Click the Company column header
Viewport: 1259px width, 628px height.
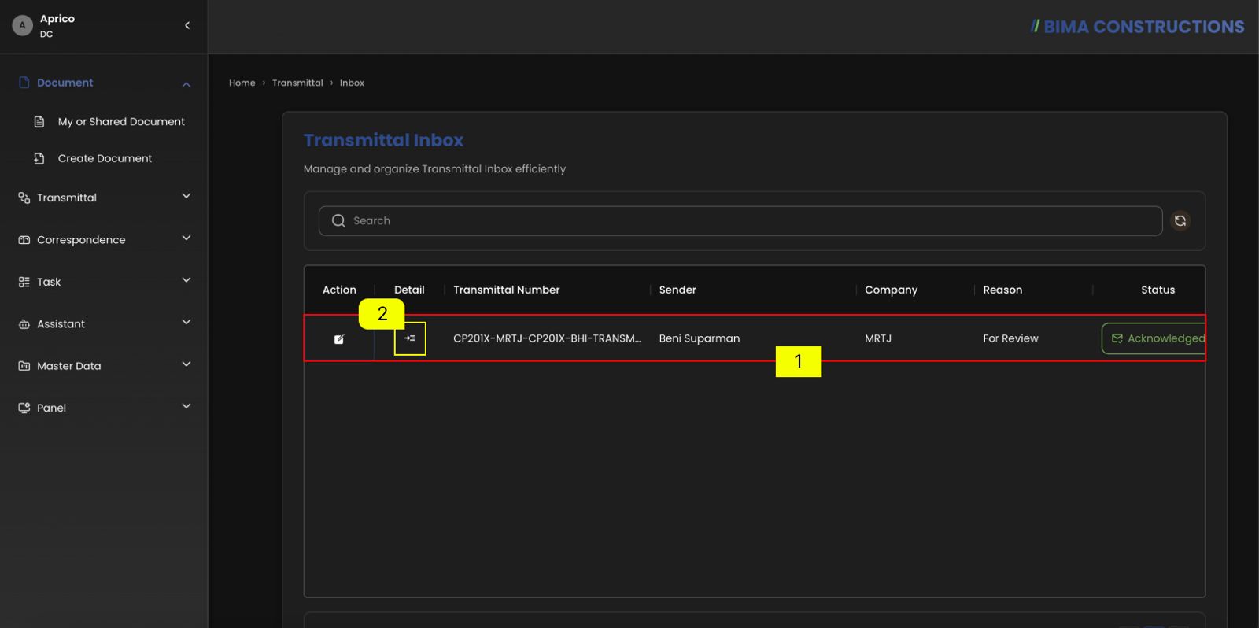click(891, 290)
